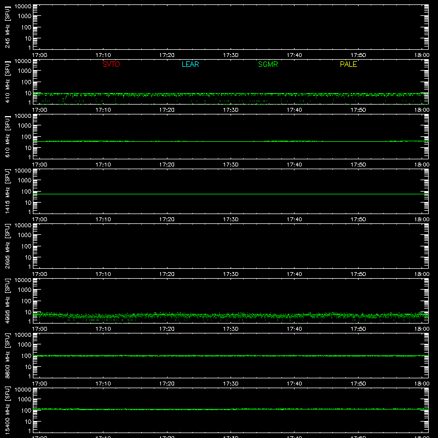Click the 1000 y-axis value on 410 MHz panel
The height and width of the screenshot is (438, 438).
pyautogui.click(x=25, y=71)
